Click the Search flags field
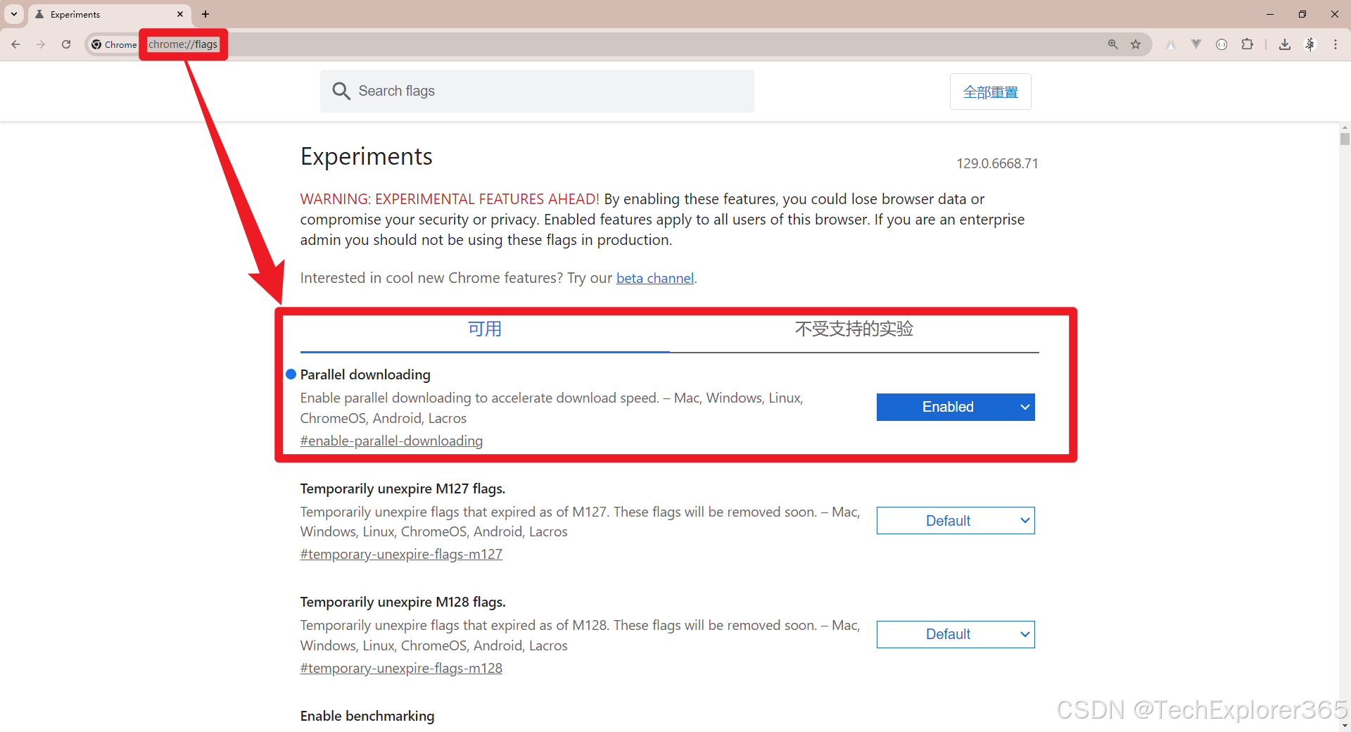 click(537, 91)
